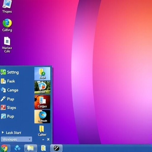152x152 pixels.
Task: Click the X icon at start menu bottom
Action: pyautogui.click(x=48, y=140)
